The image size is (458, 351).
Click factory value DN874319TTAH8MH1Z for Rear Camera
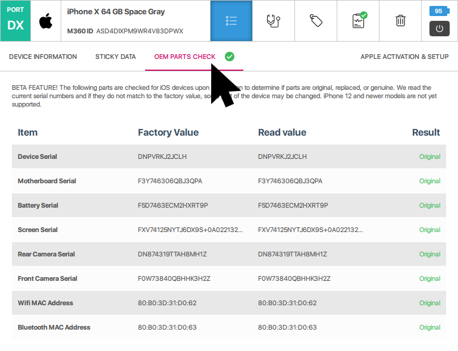[x=172, y=254]
